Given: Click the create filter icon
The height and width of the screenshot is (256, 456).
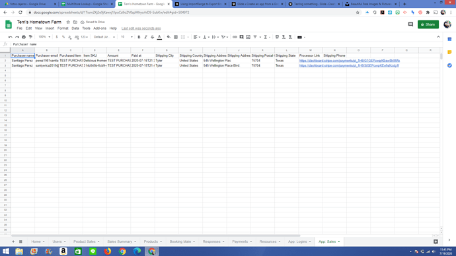Looking at the screenshot, I should click(255, 37).
